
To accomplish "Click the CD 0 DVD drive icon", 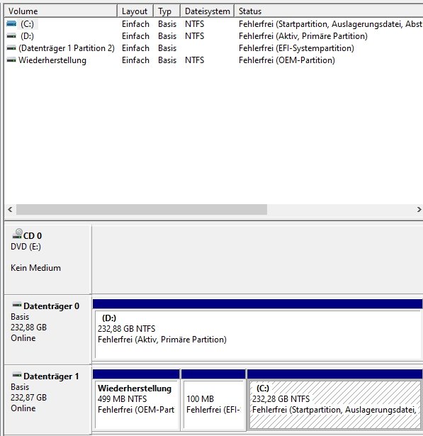I will (17, 234).
